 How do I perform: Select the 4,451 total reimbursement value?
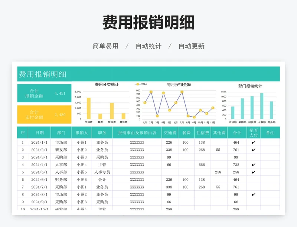60,93
